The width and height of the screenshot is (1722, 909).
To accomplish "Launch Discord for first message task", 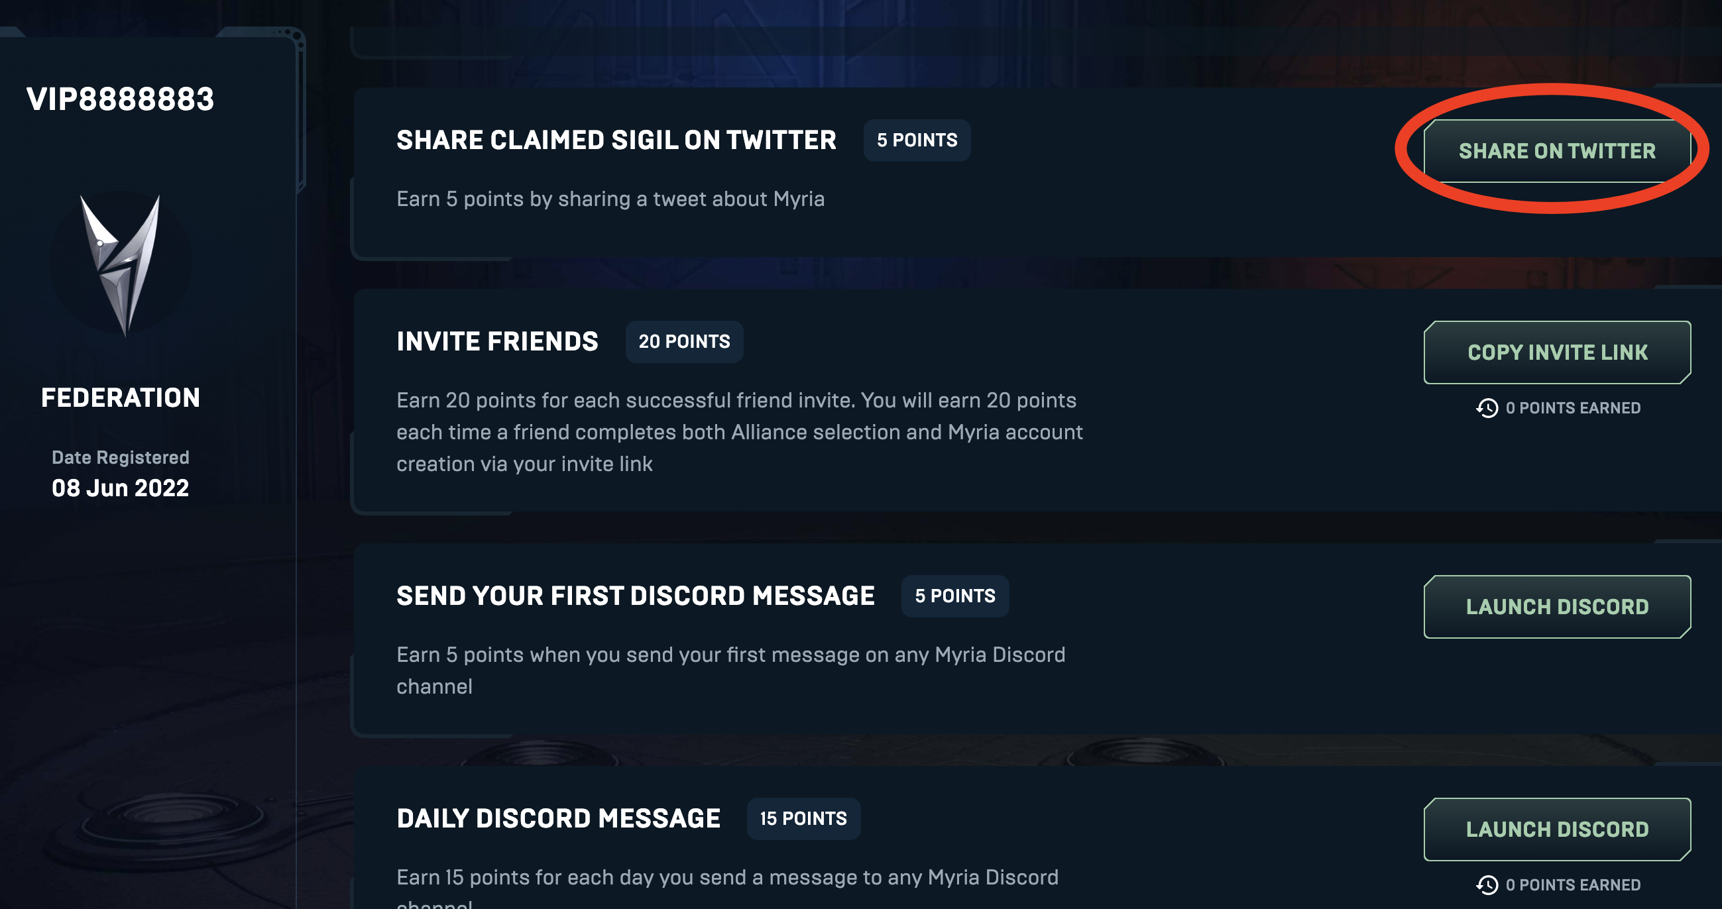I will tap(1557, 607).
